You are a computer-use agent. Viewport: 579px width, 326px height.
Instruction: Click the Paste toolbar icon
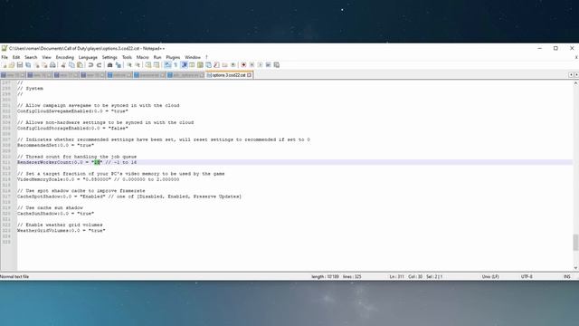[80, 65]
